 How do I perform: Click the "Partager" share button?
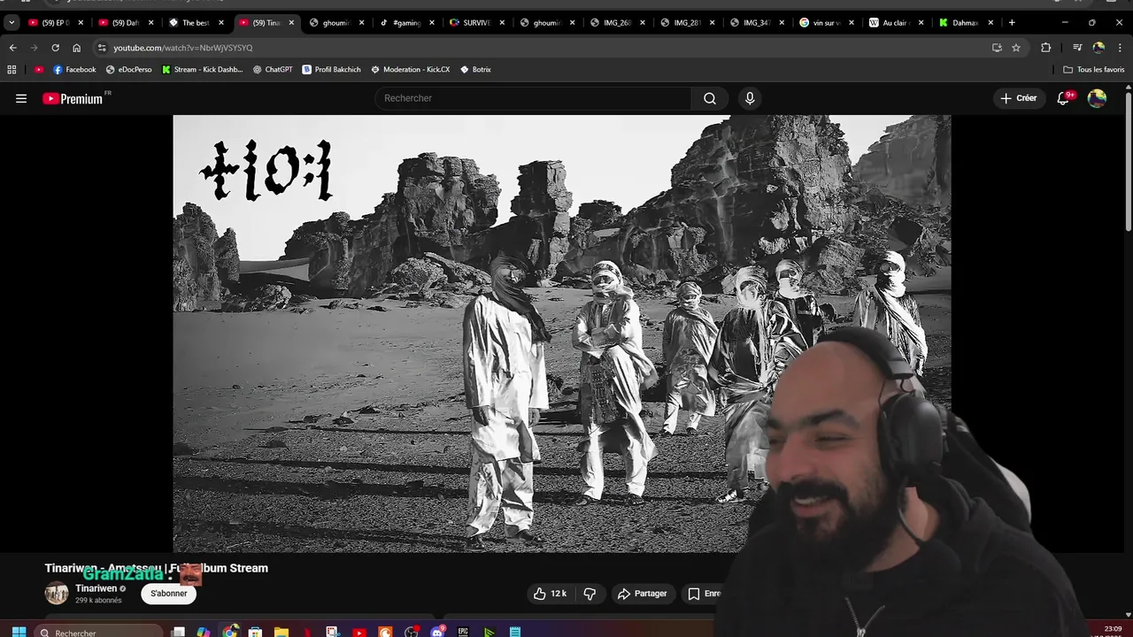(642, 594)
